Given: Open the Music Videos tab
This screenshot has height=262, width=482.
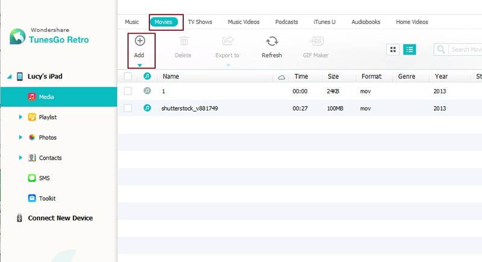Looking at the screenshot, I should tap(244, 22).
